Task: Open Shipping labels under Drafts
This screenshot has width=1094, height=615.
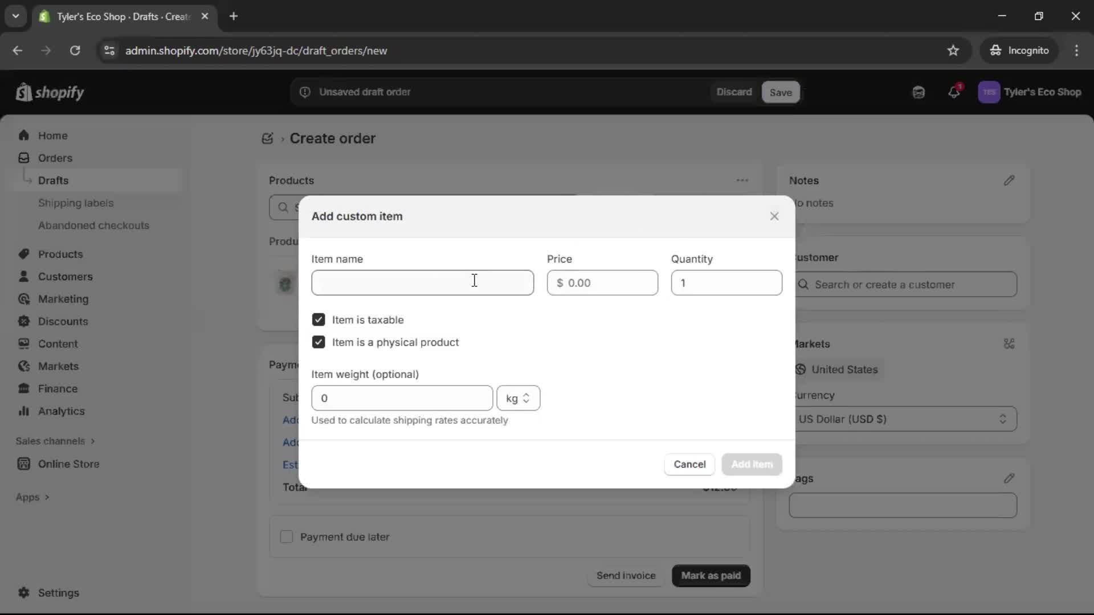Action: [x=77, y=203]
